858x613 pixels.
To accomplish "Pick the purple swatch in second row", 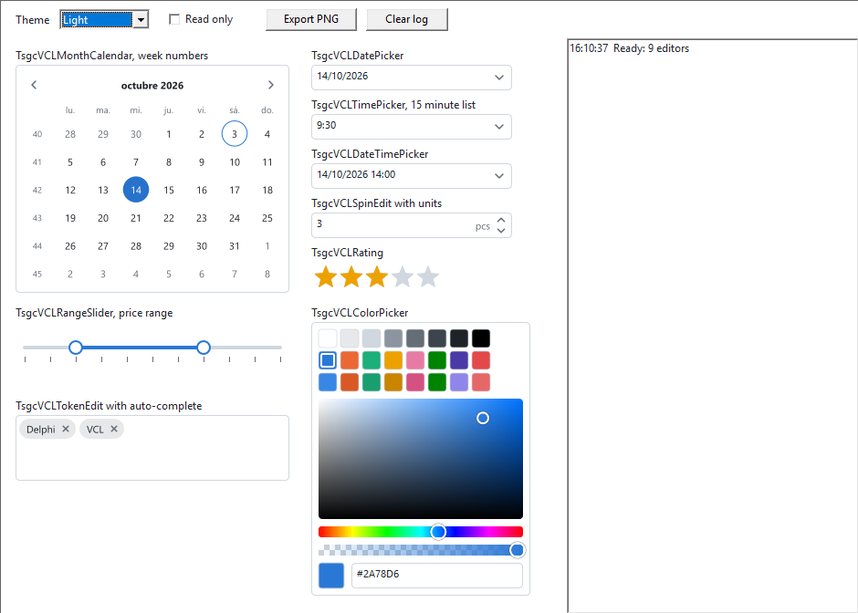I will coord(459,360).
